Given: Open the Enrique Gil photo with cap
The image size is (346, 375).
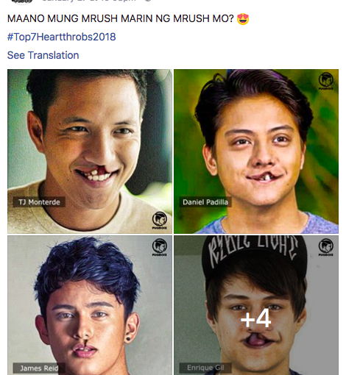Looking at the screenshot, I should point(256,305).
